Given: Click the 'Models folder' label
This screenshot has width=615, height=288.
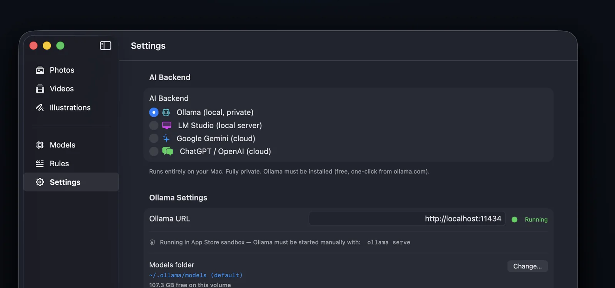Looking at the screenshot, I should point(172,265).
